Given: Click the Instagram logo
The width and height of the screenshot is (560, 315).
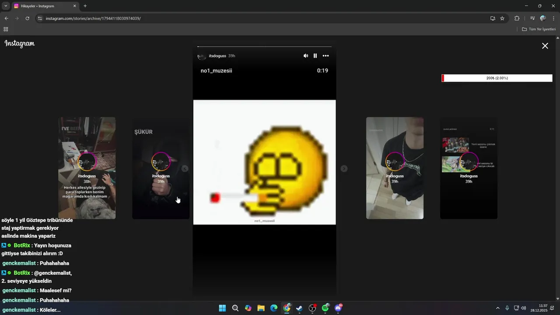Looking at the screenshot, I should 20,44.
